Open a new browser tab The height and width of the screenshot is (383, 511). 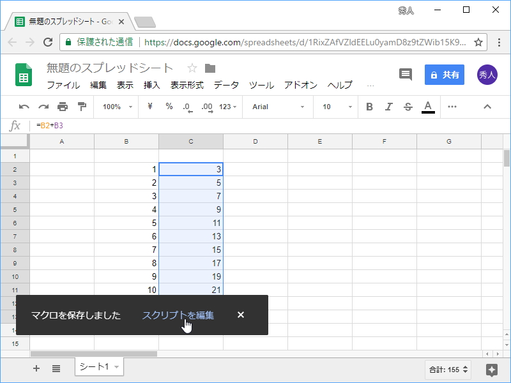pos(145,22)
